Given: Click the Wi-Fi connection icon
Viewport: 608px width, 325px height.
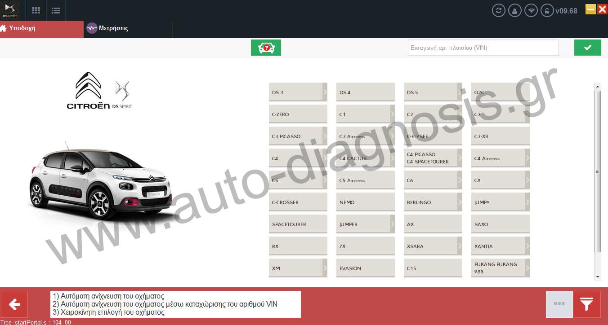Looking at the screenshot, I should pos(531,10).
